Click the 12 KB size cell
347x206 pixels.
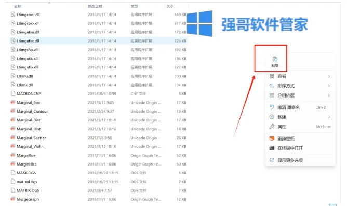pos(181,199)
